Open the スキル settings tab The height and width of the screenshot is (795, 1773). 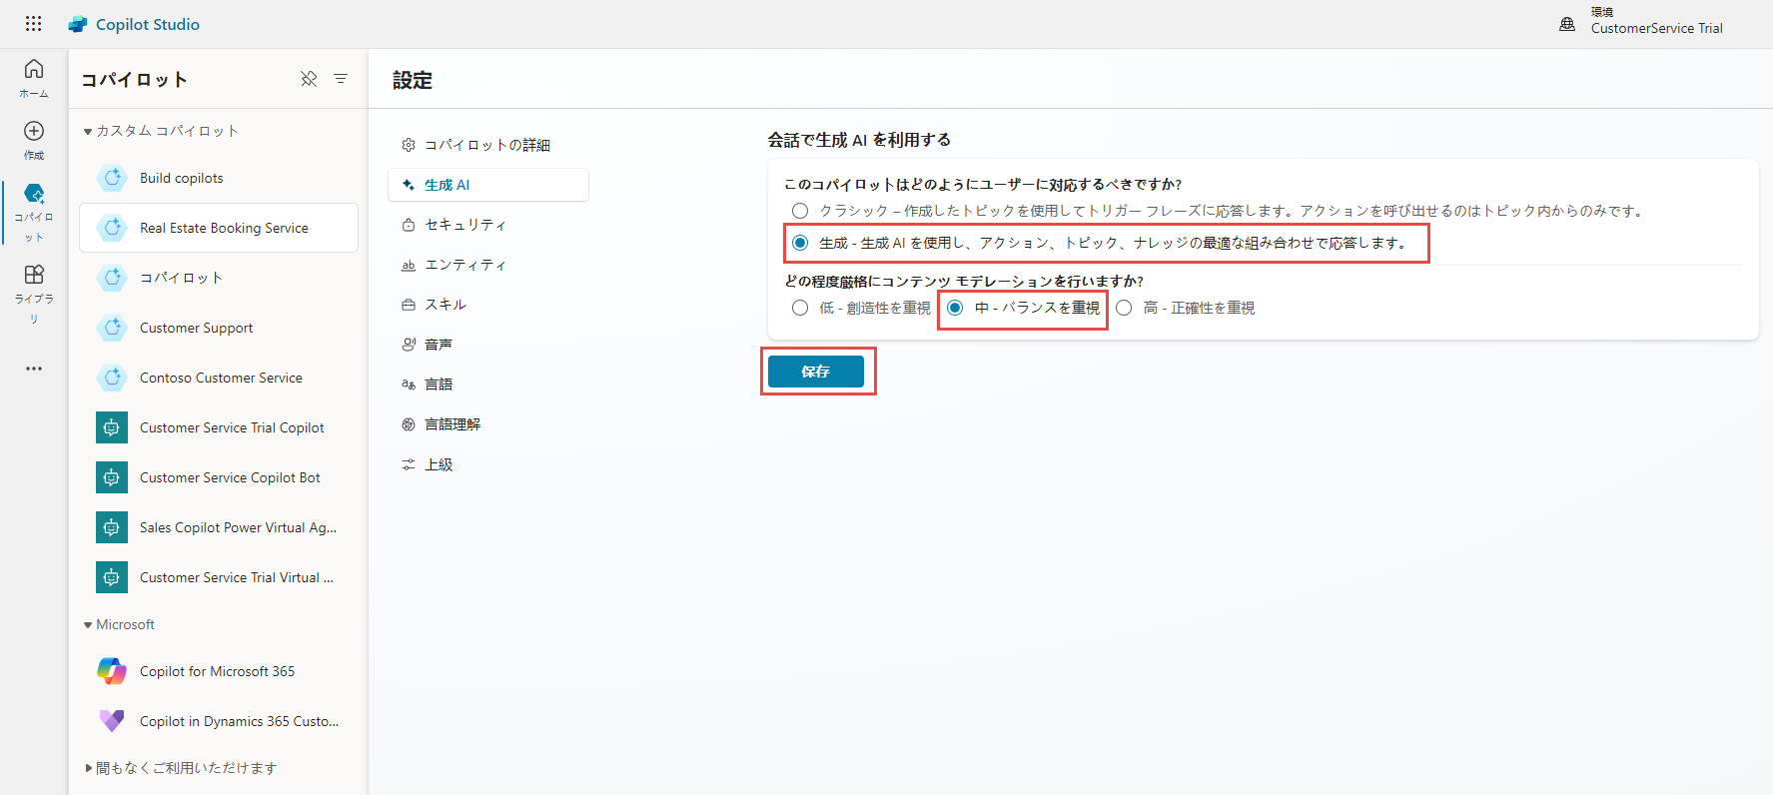coord(488,305)
